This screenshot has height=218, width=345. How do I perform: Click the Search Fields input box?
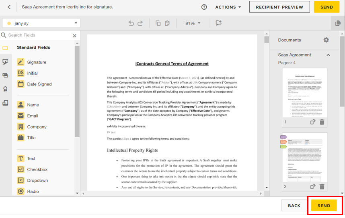tap(39, 35)
